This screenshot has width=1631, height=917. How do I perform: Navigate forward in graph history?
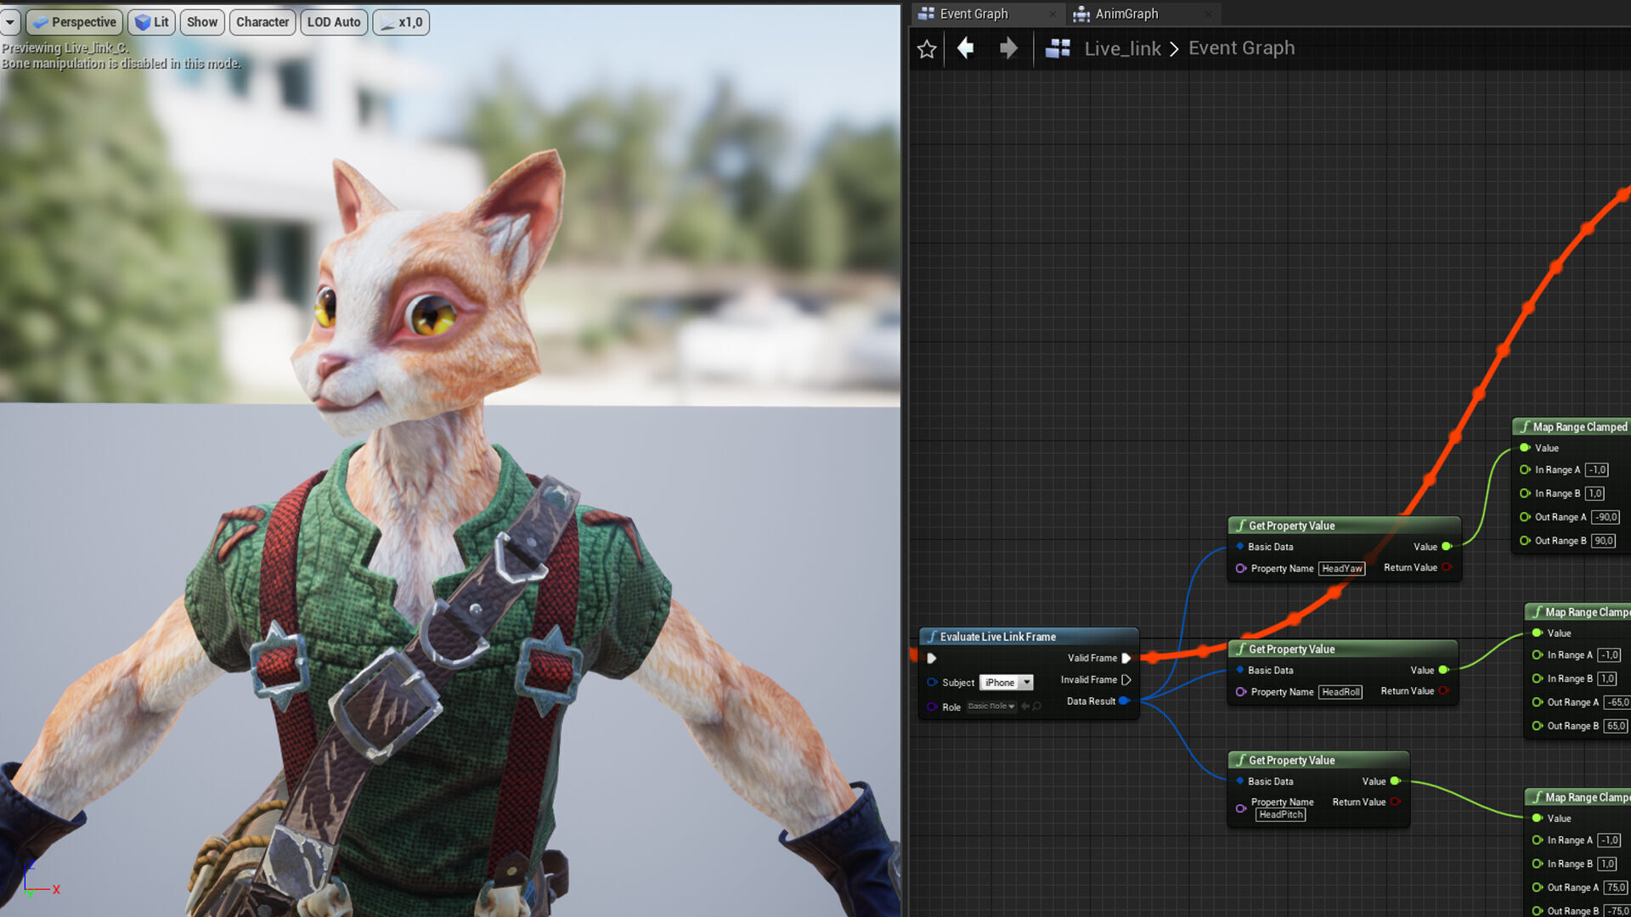pos(1008,48)
